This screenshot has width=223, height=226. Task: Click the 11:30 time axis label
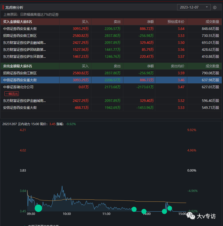click(x=106, y=214)
